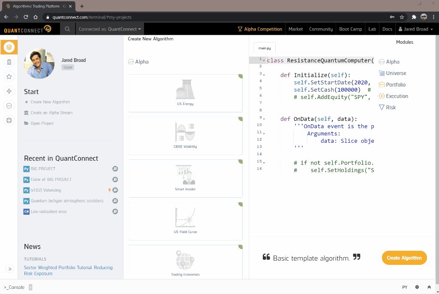Collapse code fold at line 3
Image resolution: width=439 pixels, height=294 pixels.
tap(264, 75)
